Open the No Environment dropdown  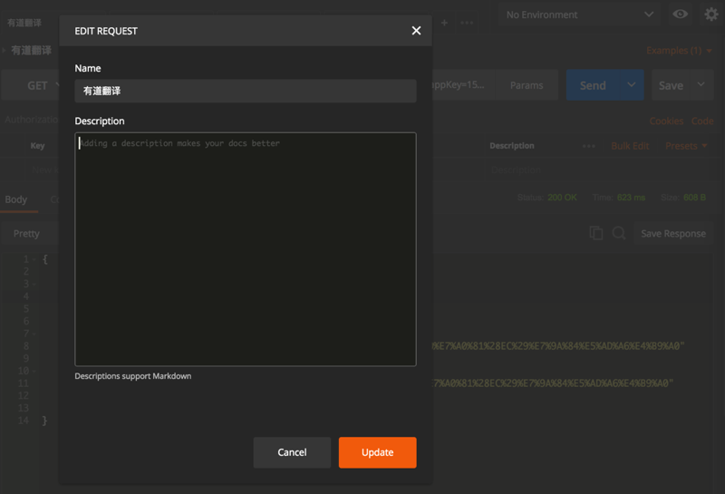(x=580, y=15)
